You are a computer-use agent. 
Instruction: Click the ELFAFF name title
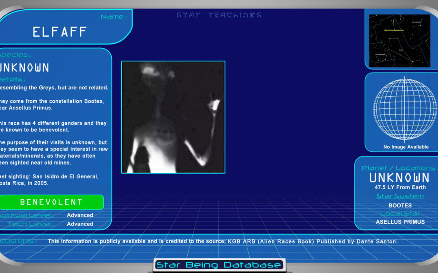coord(59,32)
